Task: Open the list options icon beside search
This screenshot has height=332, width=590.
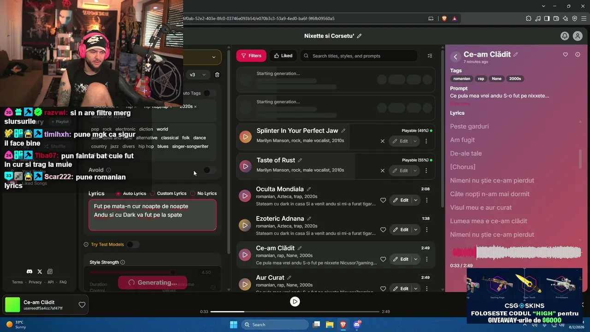Action: click(x=430, y=56)
